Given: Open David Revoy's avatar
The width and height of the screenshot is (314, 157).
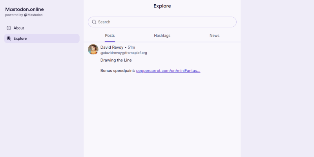Looking at the screenshot, I should point(93,49).
